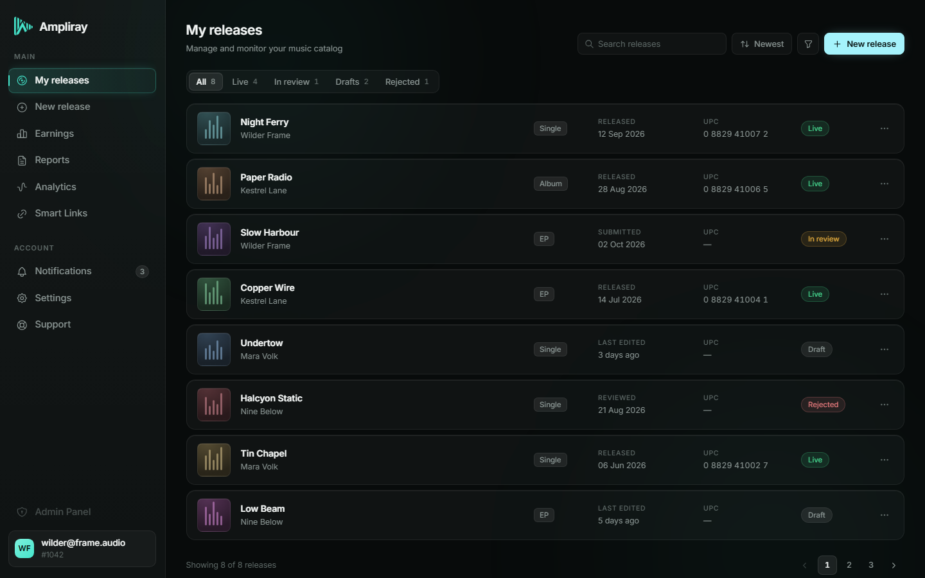Open the Admin Panel link
The image size is (925, 578).
click(82, 512)
